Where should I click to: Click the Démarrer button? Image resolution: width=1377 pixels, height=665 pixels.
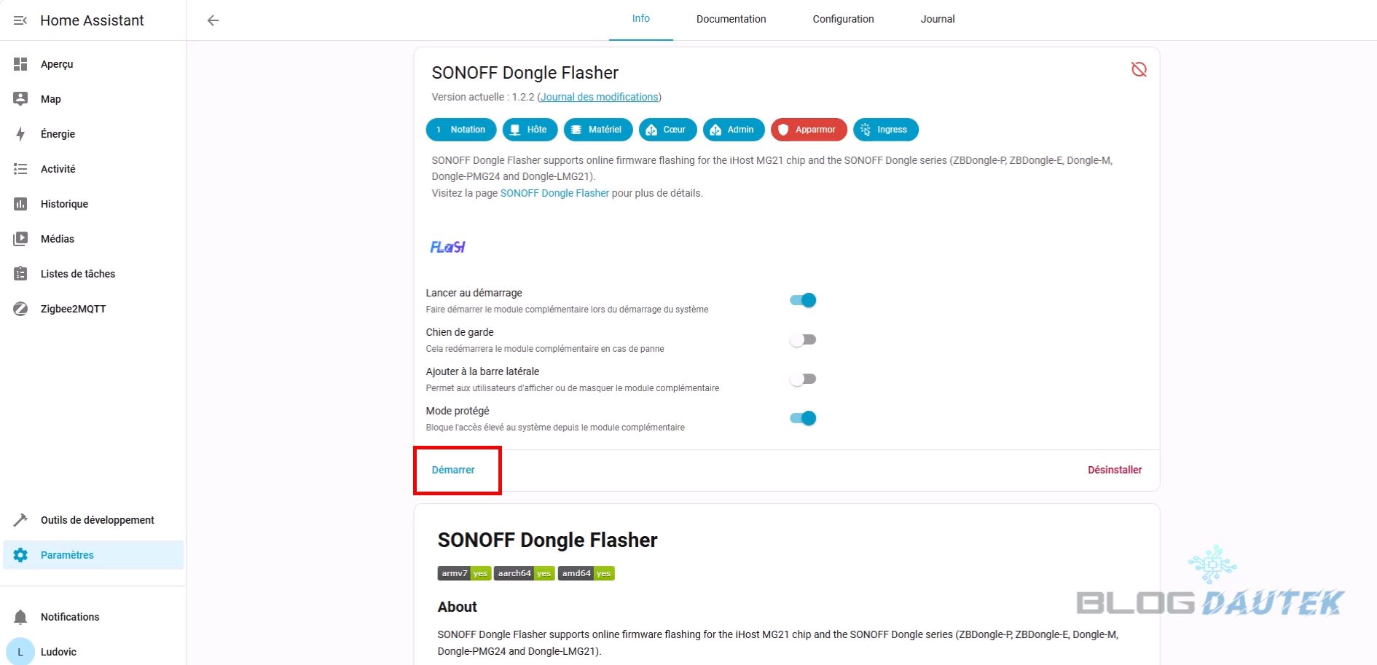(x=453, y=470)
